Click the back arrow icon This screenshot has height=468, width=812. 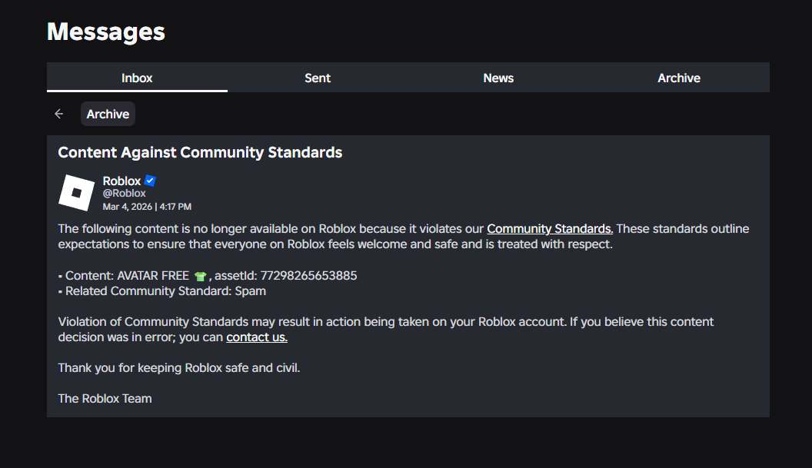[x=59, y=114]
